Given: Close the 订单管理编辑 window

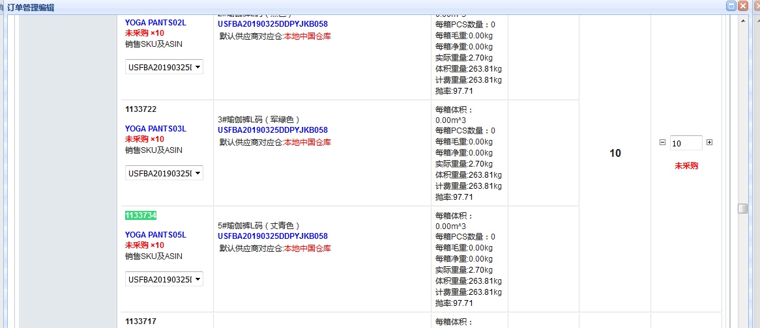Looking at the screenshot, I should pos(742,7).
